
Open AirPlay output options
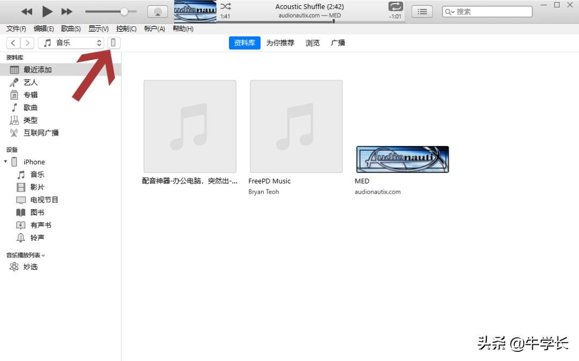pyautogui.click(x=158, y=12)
